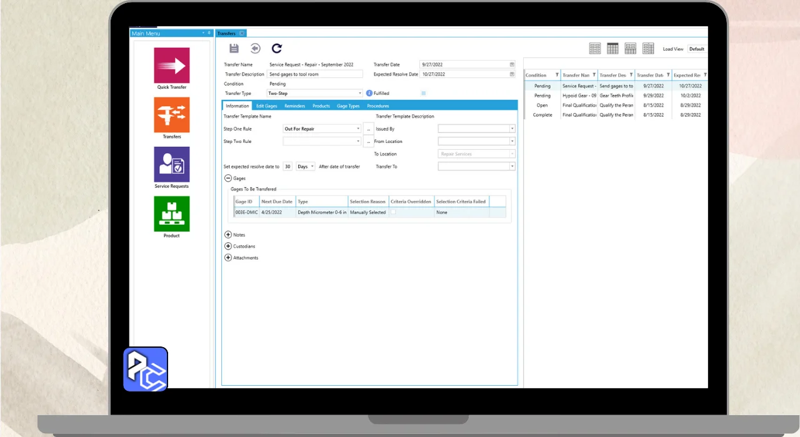The image size is (800, 437).
Task: Open the Product module icon
Action: [172, 214]
